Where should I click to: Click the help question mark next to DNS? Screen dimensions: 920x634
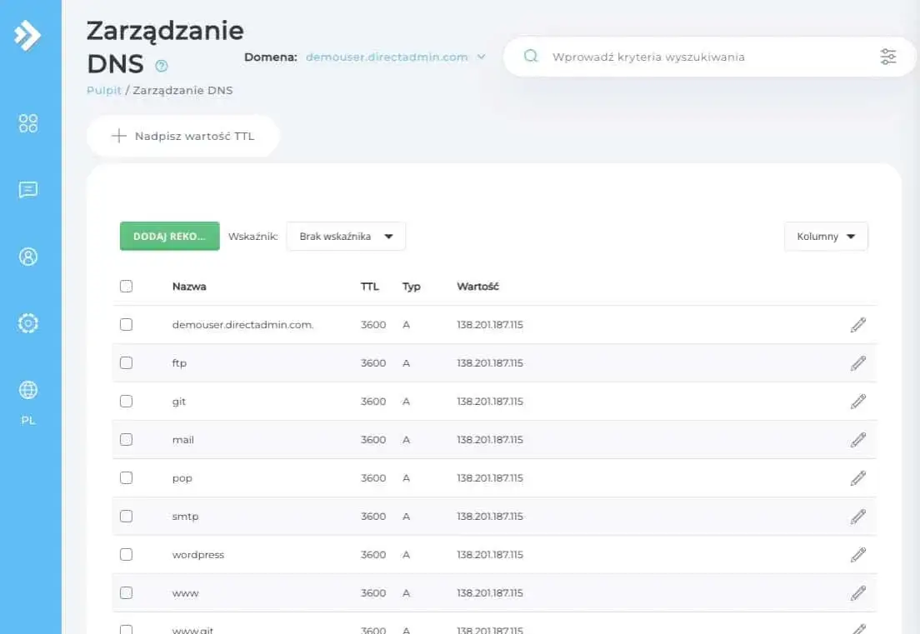(162, 65)
